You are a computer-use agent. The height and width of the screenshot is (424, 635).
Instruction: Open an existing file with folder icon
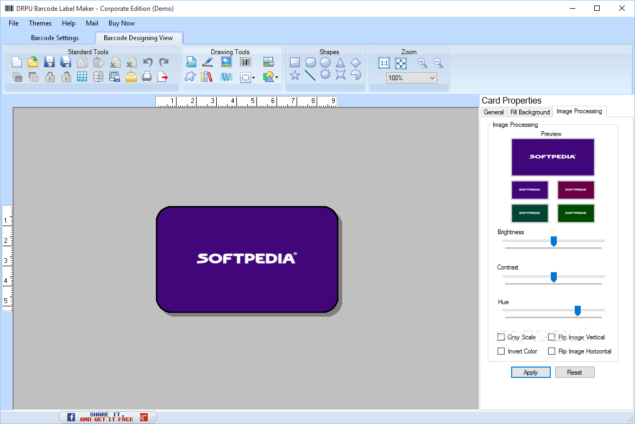point(33,62)
